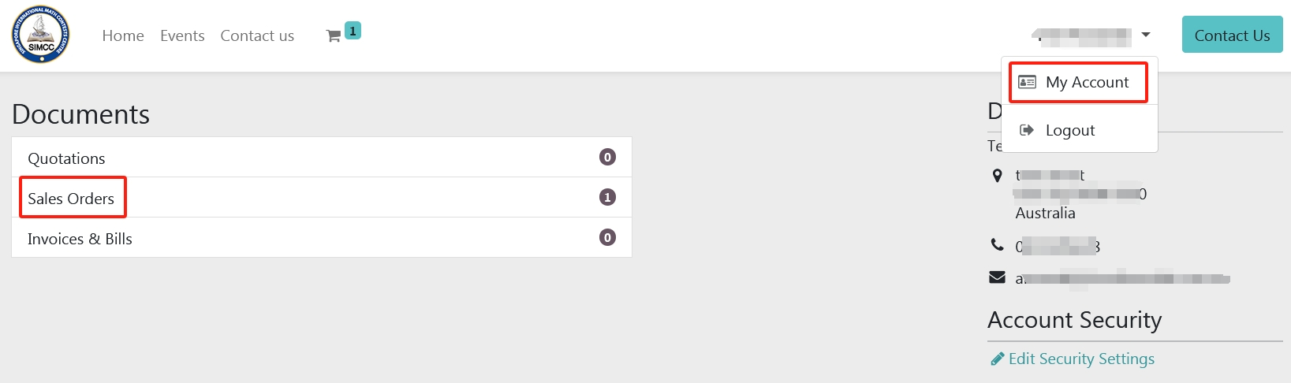Open Invoices & Bills row
The width and height of the screenshot is (1291, 383).
coord(322,238)
